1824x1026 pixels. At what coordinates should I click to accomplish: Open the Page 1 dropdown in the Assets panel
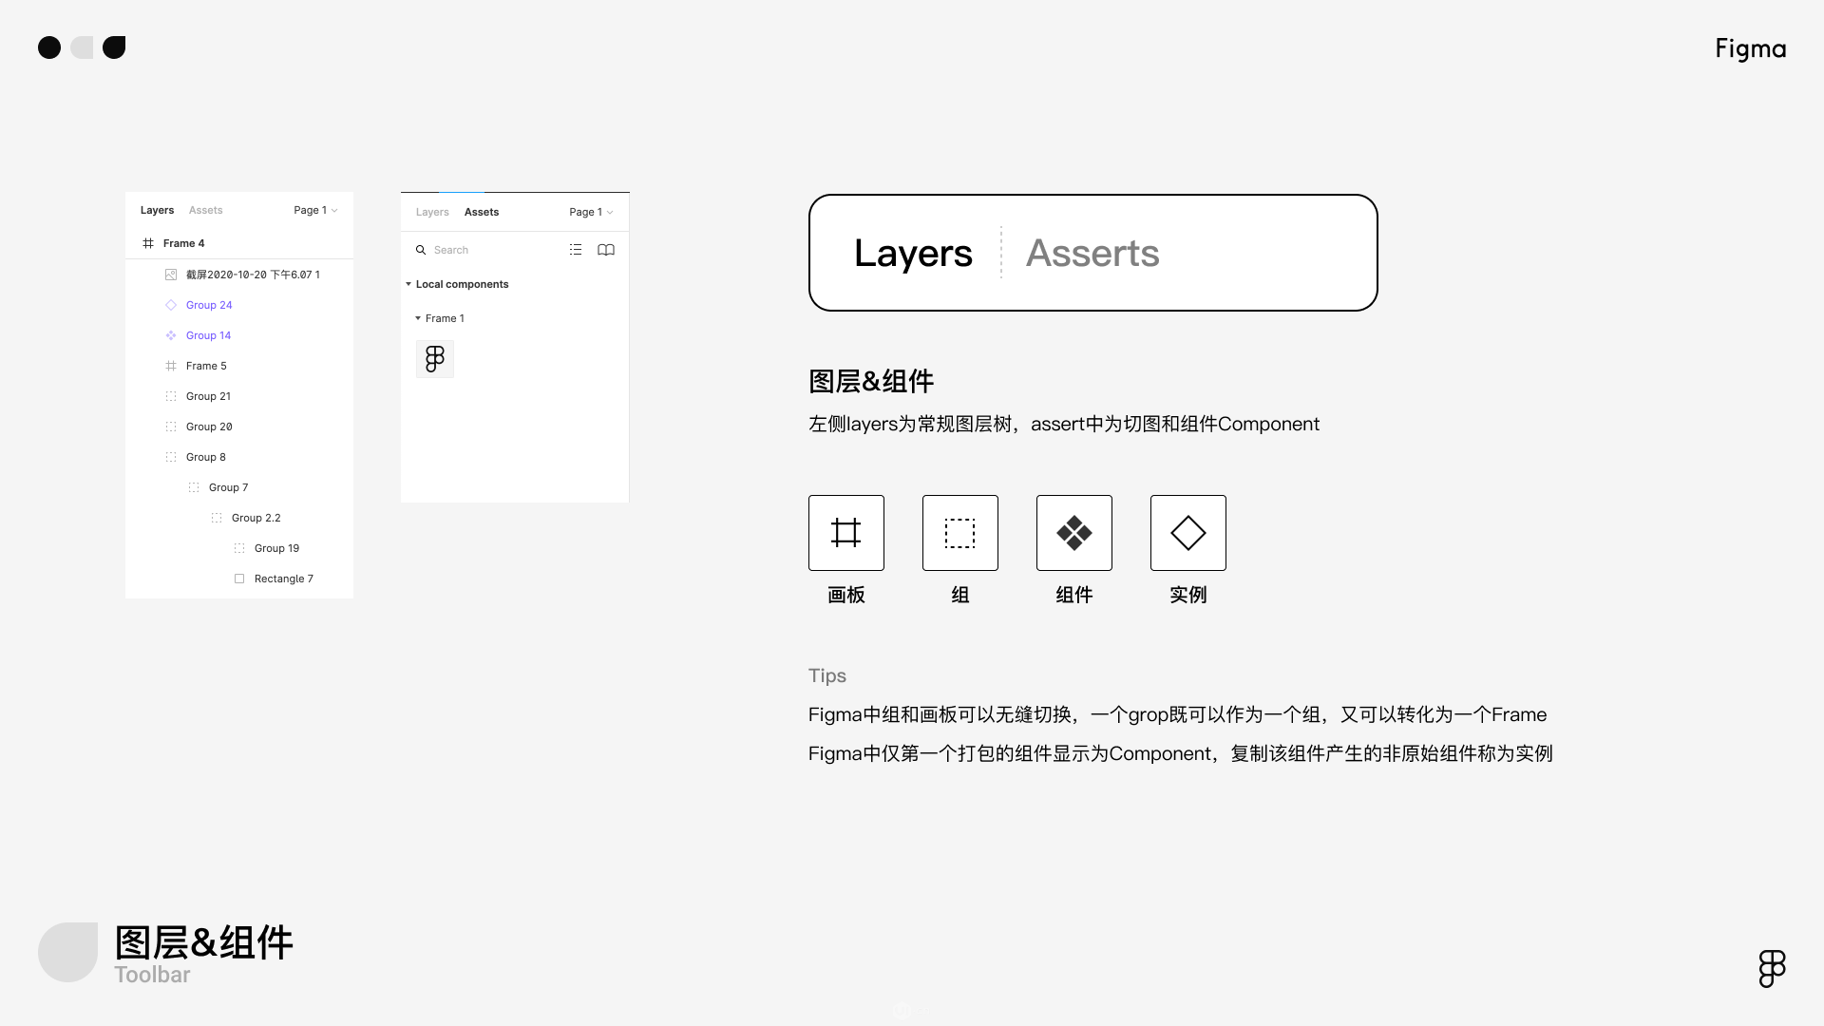[591, 212]
